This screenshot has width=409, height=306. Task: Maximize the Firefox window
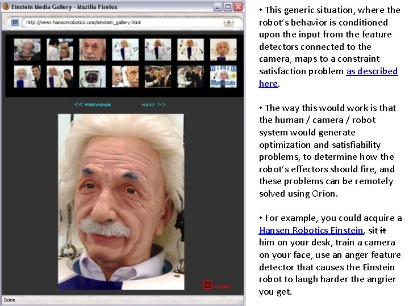click(x=228, y=7)
